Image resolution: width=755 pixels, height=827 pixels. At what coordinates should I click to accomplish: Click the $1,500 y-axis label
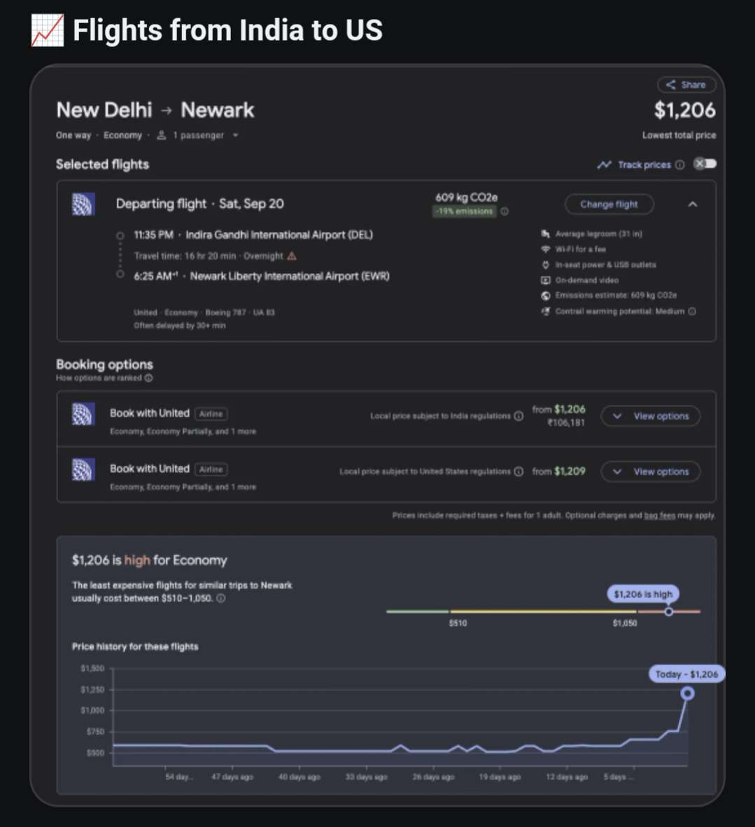coord(92,668)
